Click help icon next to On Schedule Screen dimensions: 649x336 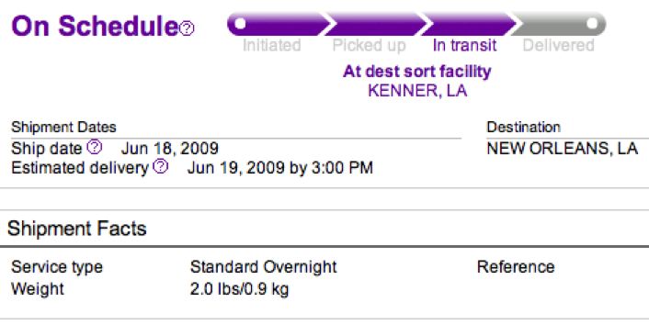187,28
